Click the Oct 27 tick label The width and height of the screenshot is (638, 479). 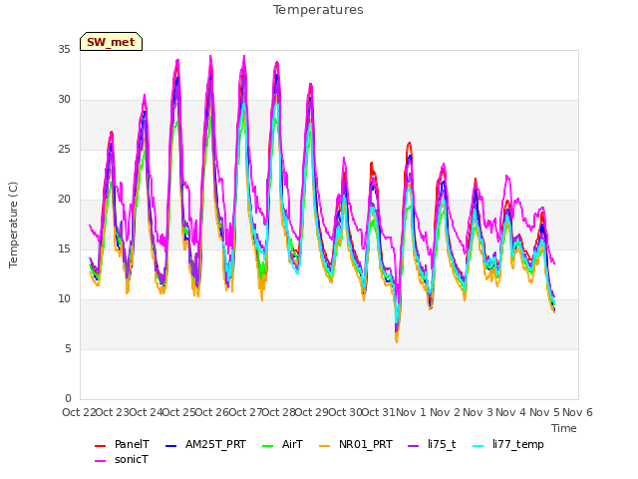coord(245,412)
